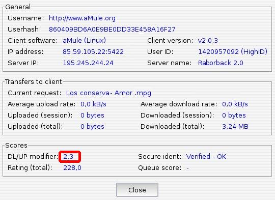Viewport: 275px width, 200px height.
Task: Click the Rating (total) value 228,0
Action: point(72,168)
